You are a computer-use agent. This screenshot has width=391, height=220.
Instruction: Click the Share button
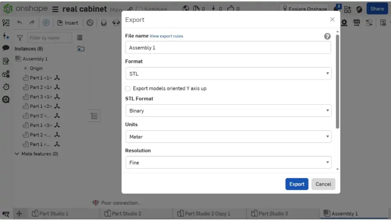[x=377, y=9]
